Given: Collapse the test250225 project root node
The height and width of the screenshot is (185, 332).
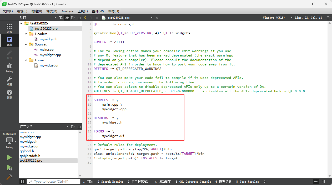Looking at the screenshot, I should coord(21,23).
